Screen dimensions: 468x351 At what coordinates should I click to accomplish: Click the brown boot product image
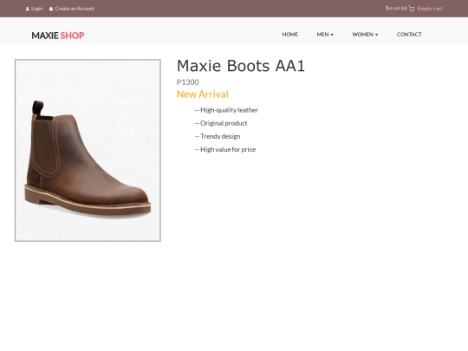coord(88,151)
